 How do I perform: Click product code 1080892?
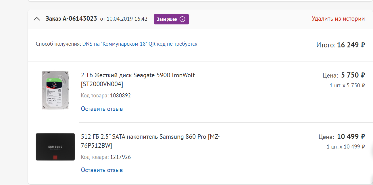coord(120,95)
